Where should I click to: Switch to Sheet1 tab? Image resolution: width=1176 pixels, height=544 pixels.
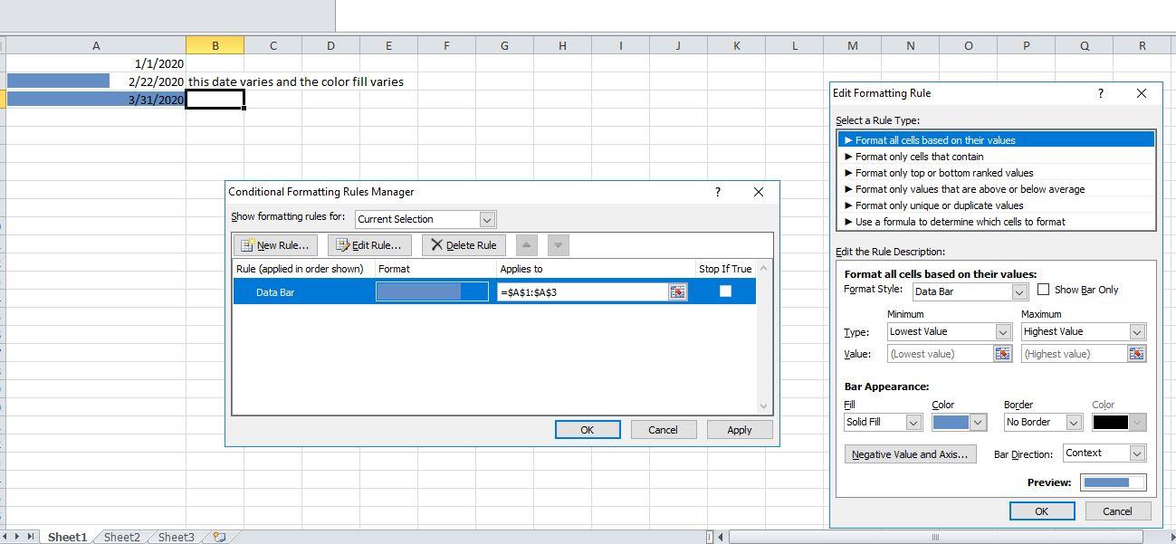67,537
